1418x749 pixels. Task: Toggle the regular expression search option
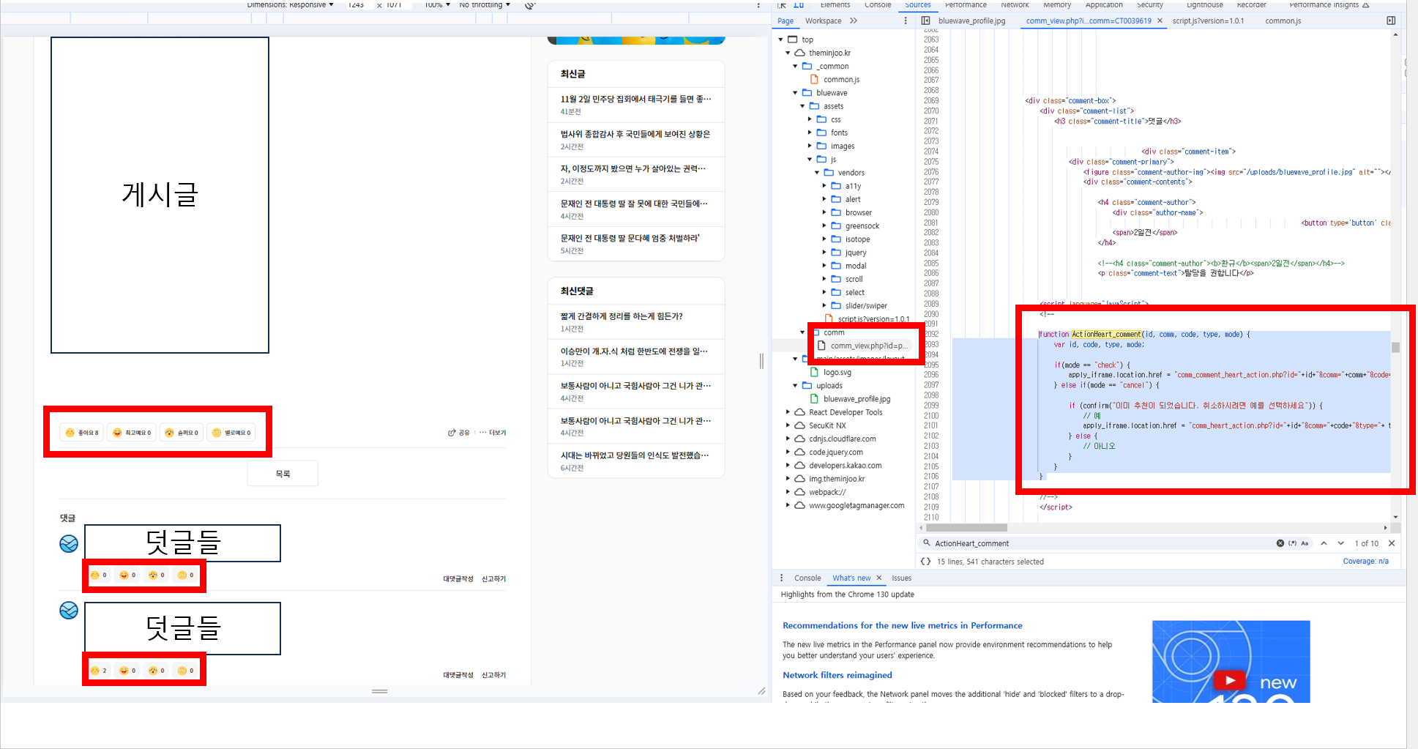pos(1292,543)
